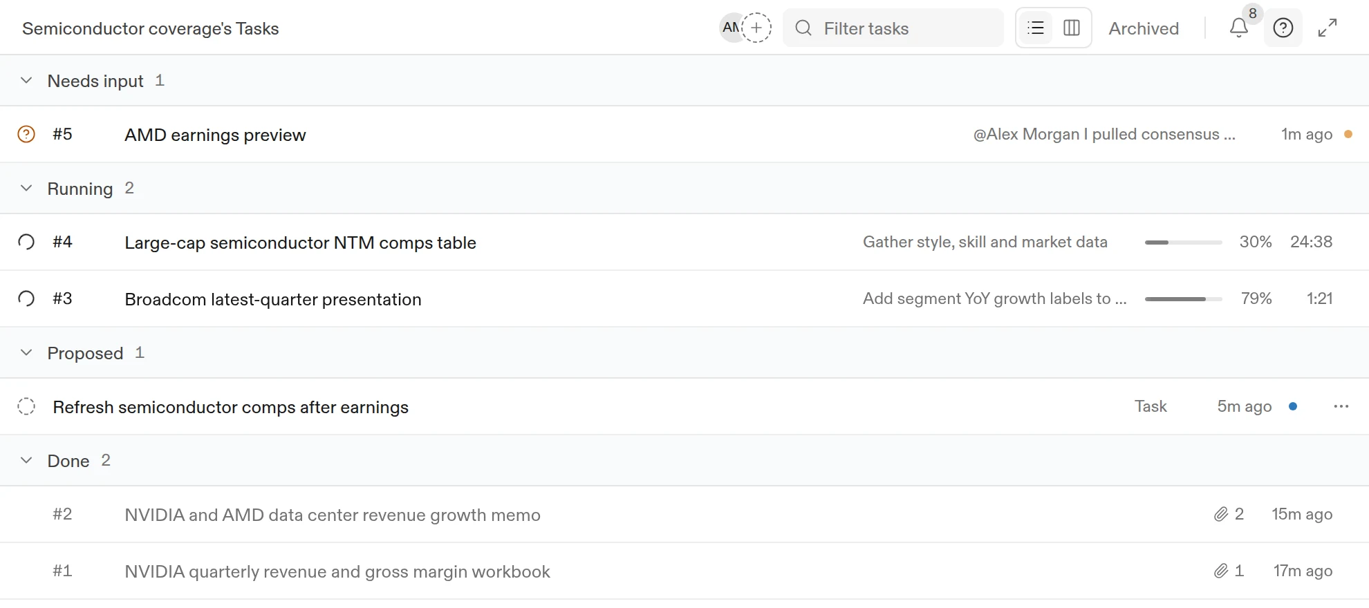The height and width of the screenshot is (608, 1369).
Task: Click the '5m ago' timestamp
Action: (x=1245, y=406)
